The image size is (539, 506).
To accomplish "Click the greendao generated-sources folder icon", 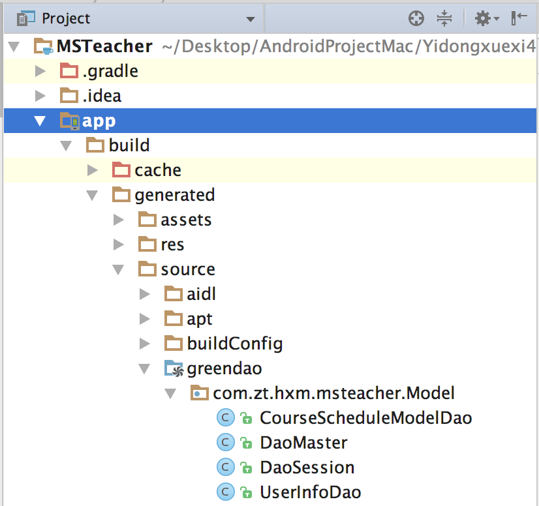I will click(x=174, y=368).
